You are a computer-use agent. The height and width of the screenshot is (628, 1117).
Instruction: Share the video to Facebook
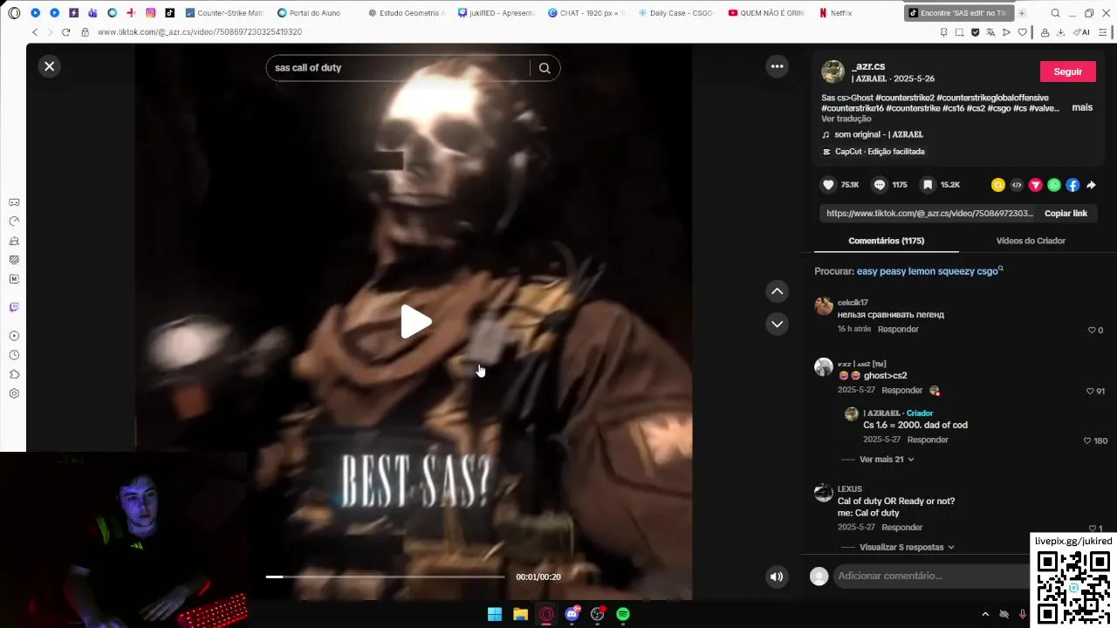[1072, 185]
